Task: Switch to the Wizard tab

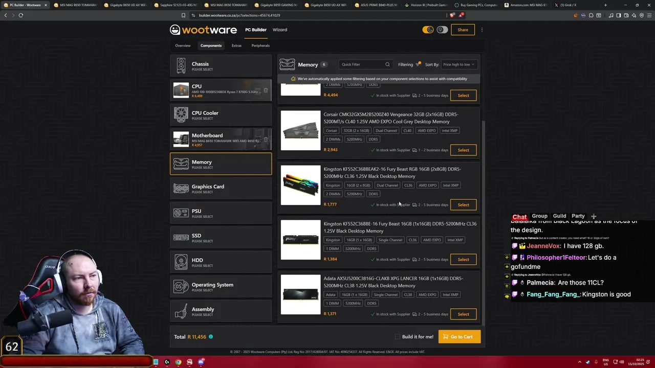Action: click(x=280, y=30)
